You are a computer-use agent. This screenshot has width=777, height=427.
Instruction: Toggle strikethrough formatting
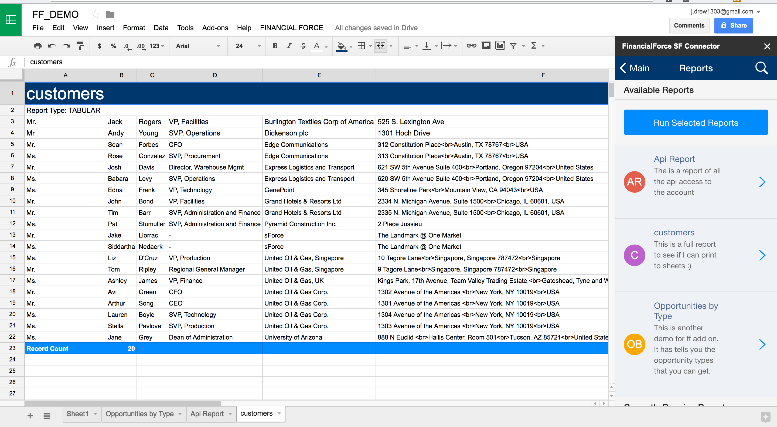pyautogui.click(x=303, y=46)
